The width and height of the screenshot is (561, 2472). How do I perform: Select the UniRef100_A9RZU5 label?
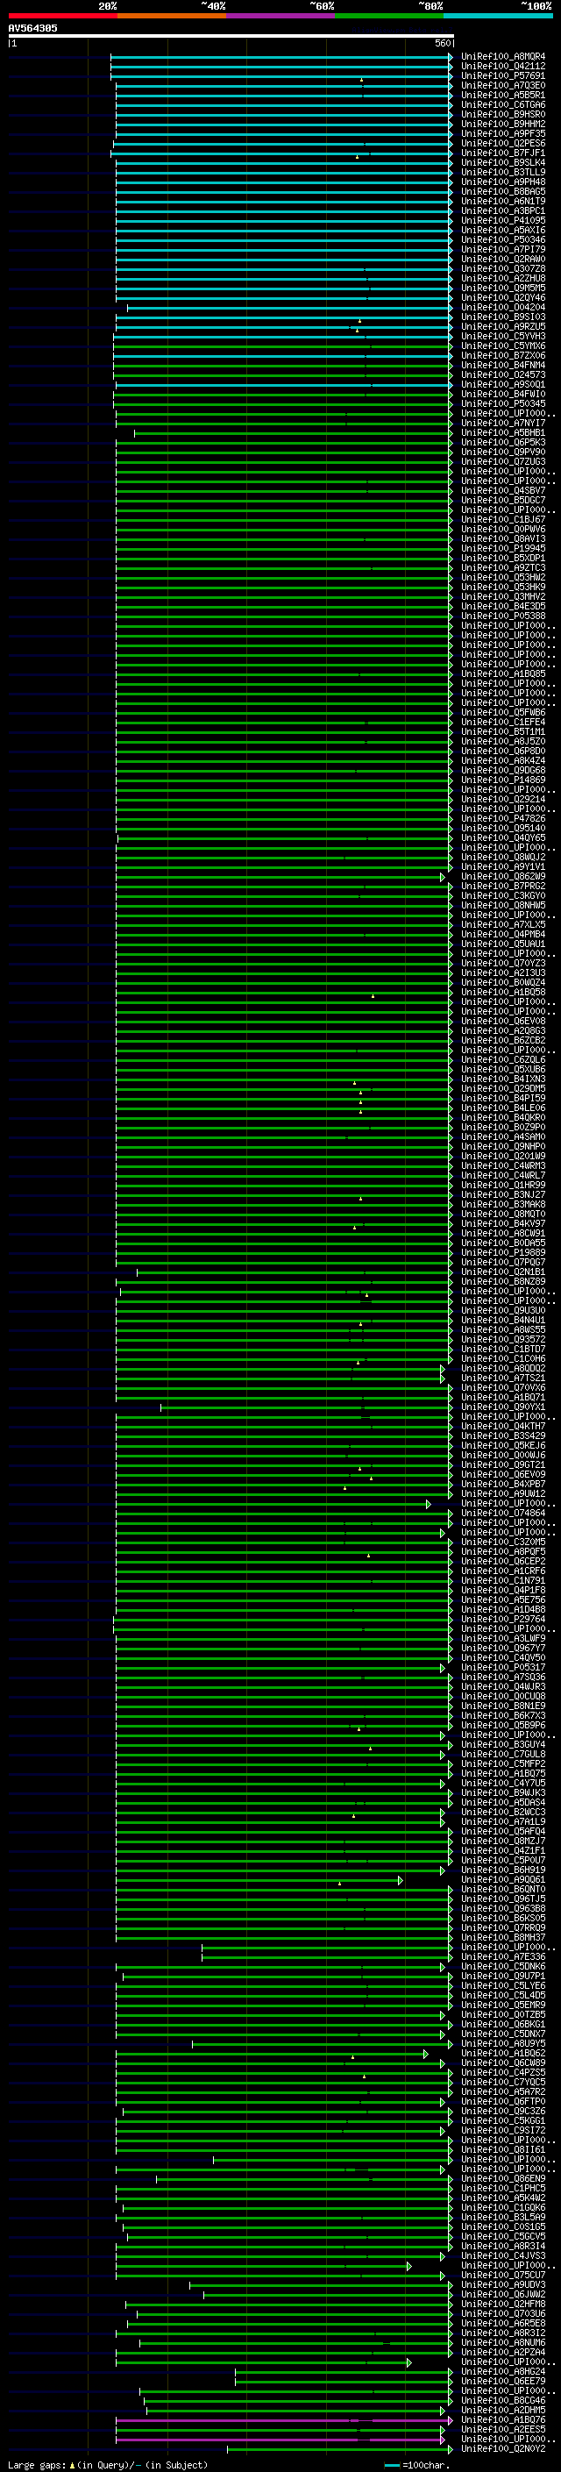tap(503, 326)
